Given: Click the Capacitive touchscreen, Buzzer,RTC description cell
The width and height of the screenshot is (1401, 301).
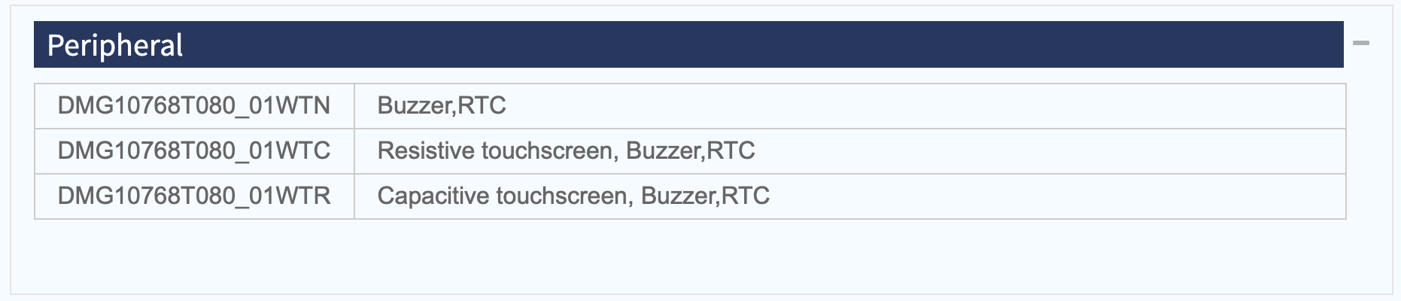Looking at the screenshot, I should (x=850, y=196).
